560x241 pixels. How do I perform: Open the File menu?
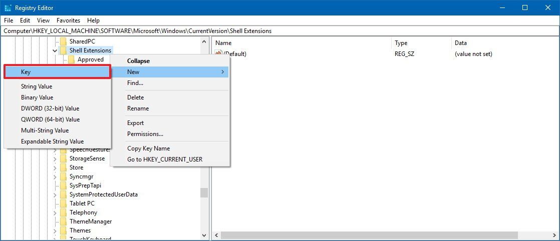[x=9, y=20]
